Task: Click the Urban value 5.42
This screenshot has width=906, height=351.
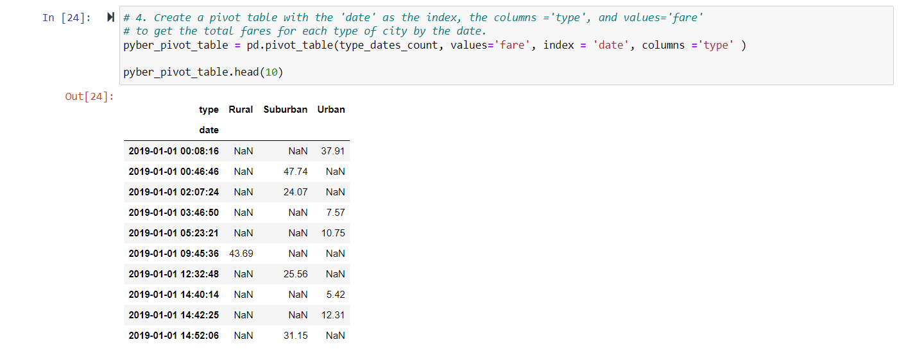Action: click(336, 295)
